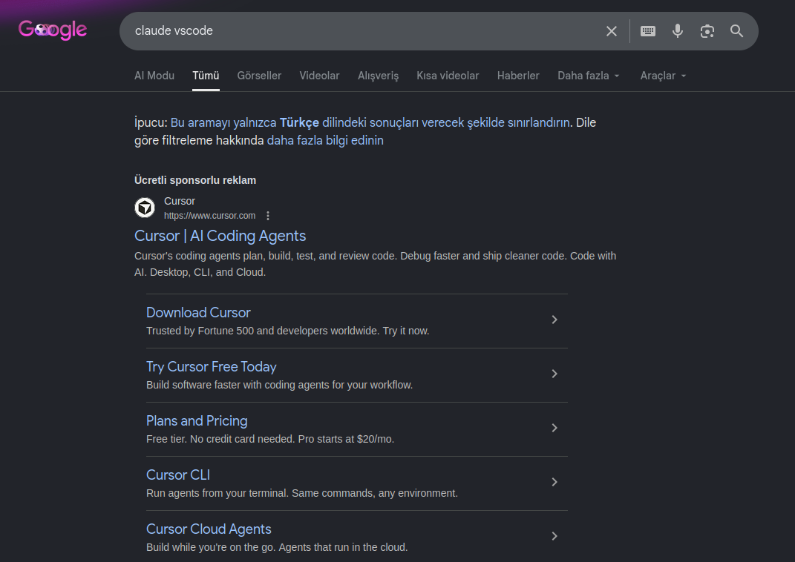Click the text 'Free tier. No credit card needed.'
The width and height of the screenshot is (795, 562).
point(220,439)
